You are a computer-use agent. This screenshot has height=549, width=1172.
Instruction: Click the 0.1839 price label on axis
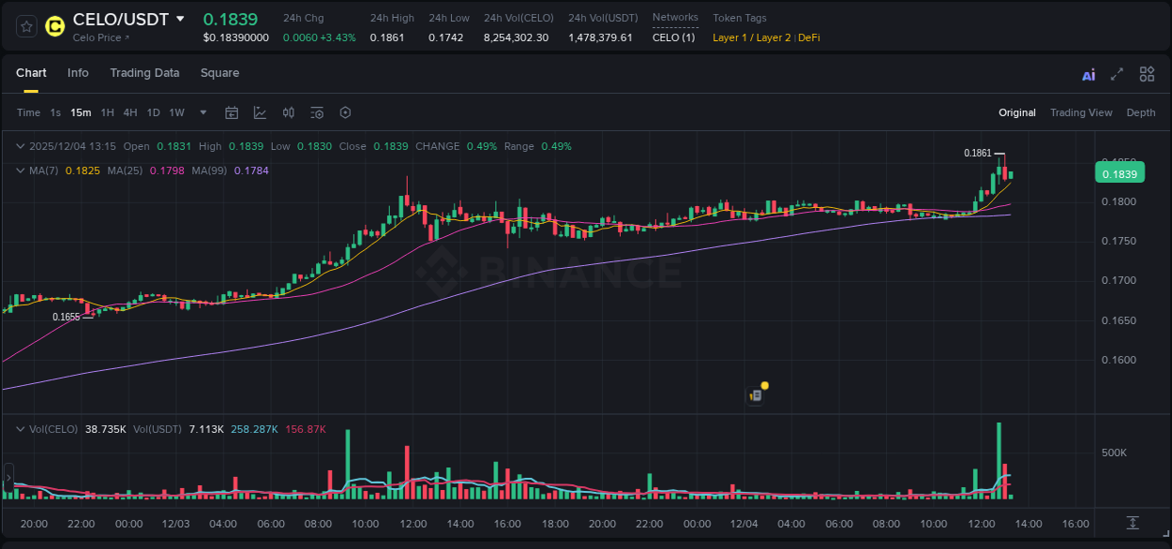1119,172
